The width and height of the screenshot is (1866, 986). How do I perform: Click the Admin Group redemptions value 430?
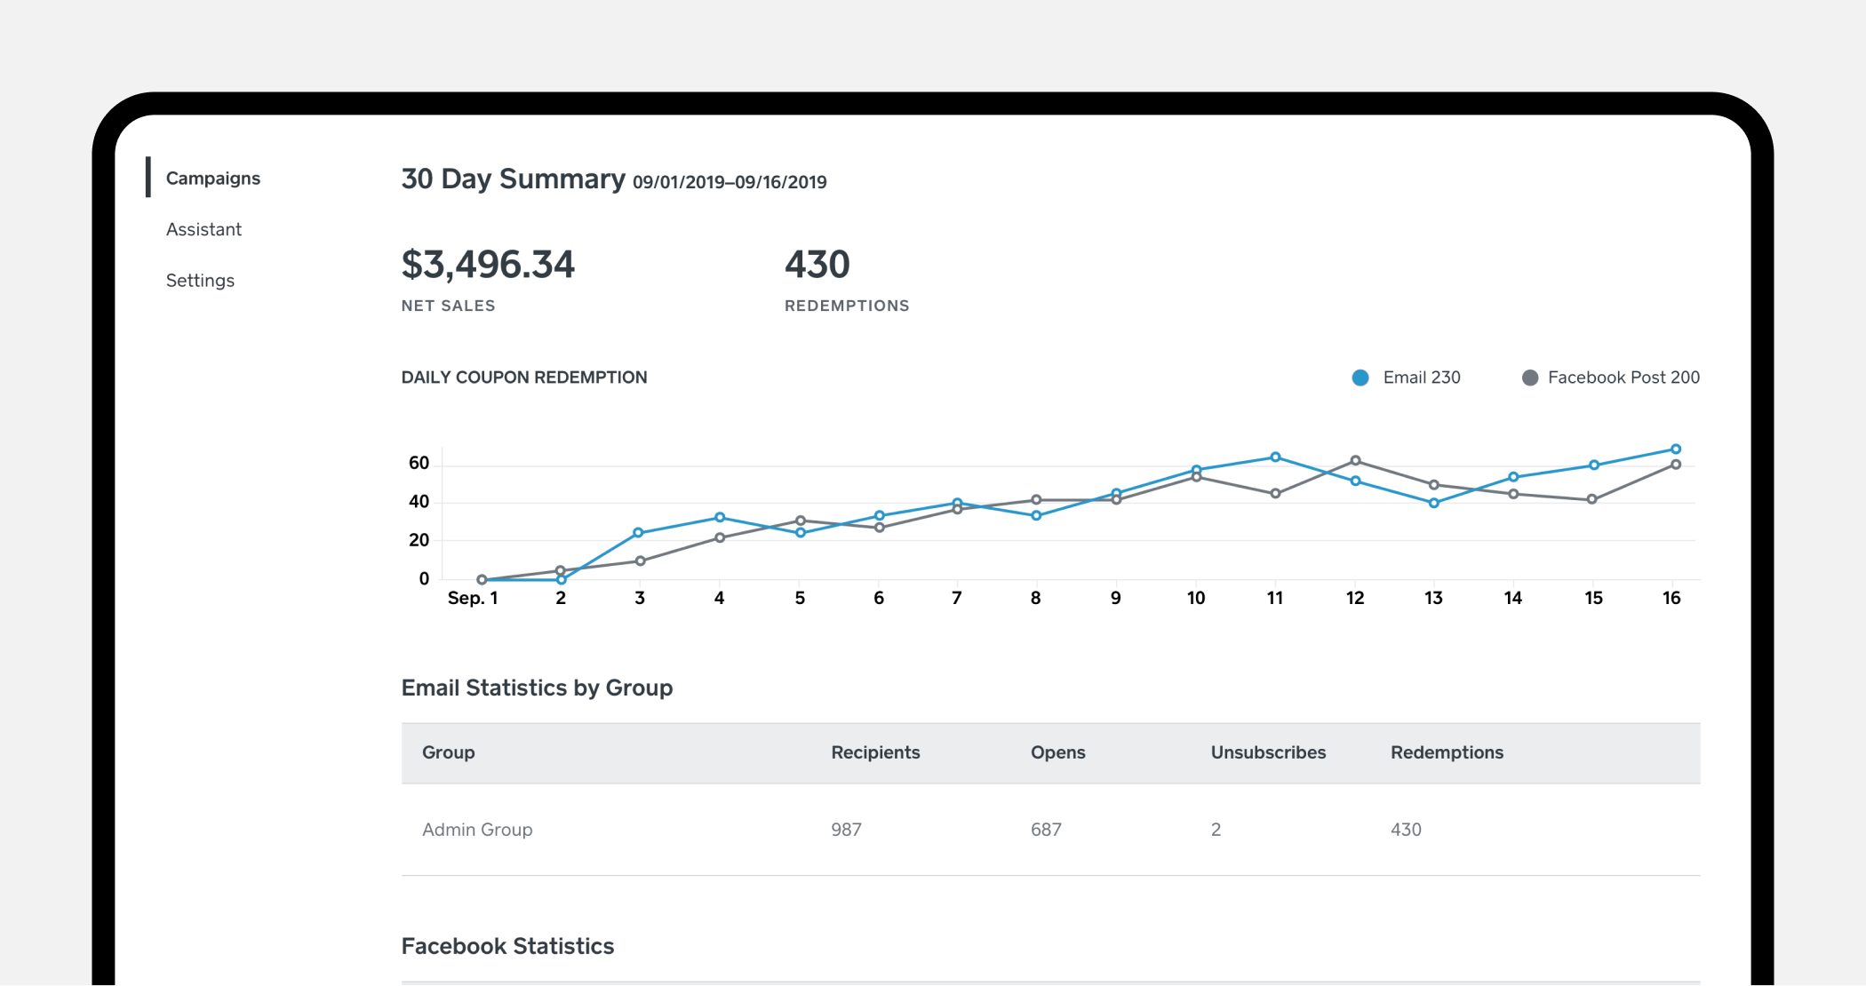tap(1406, 830)
